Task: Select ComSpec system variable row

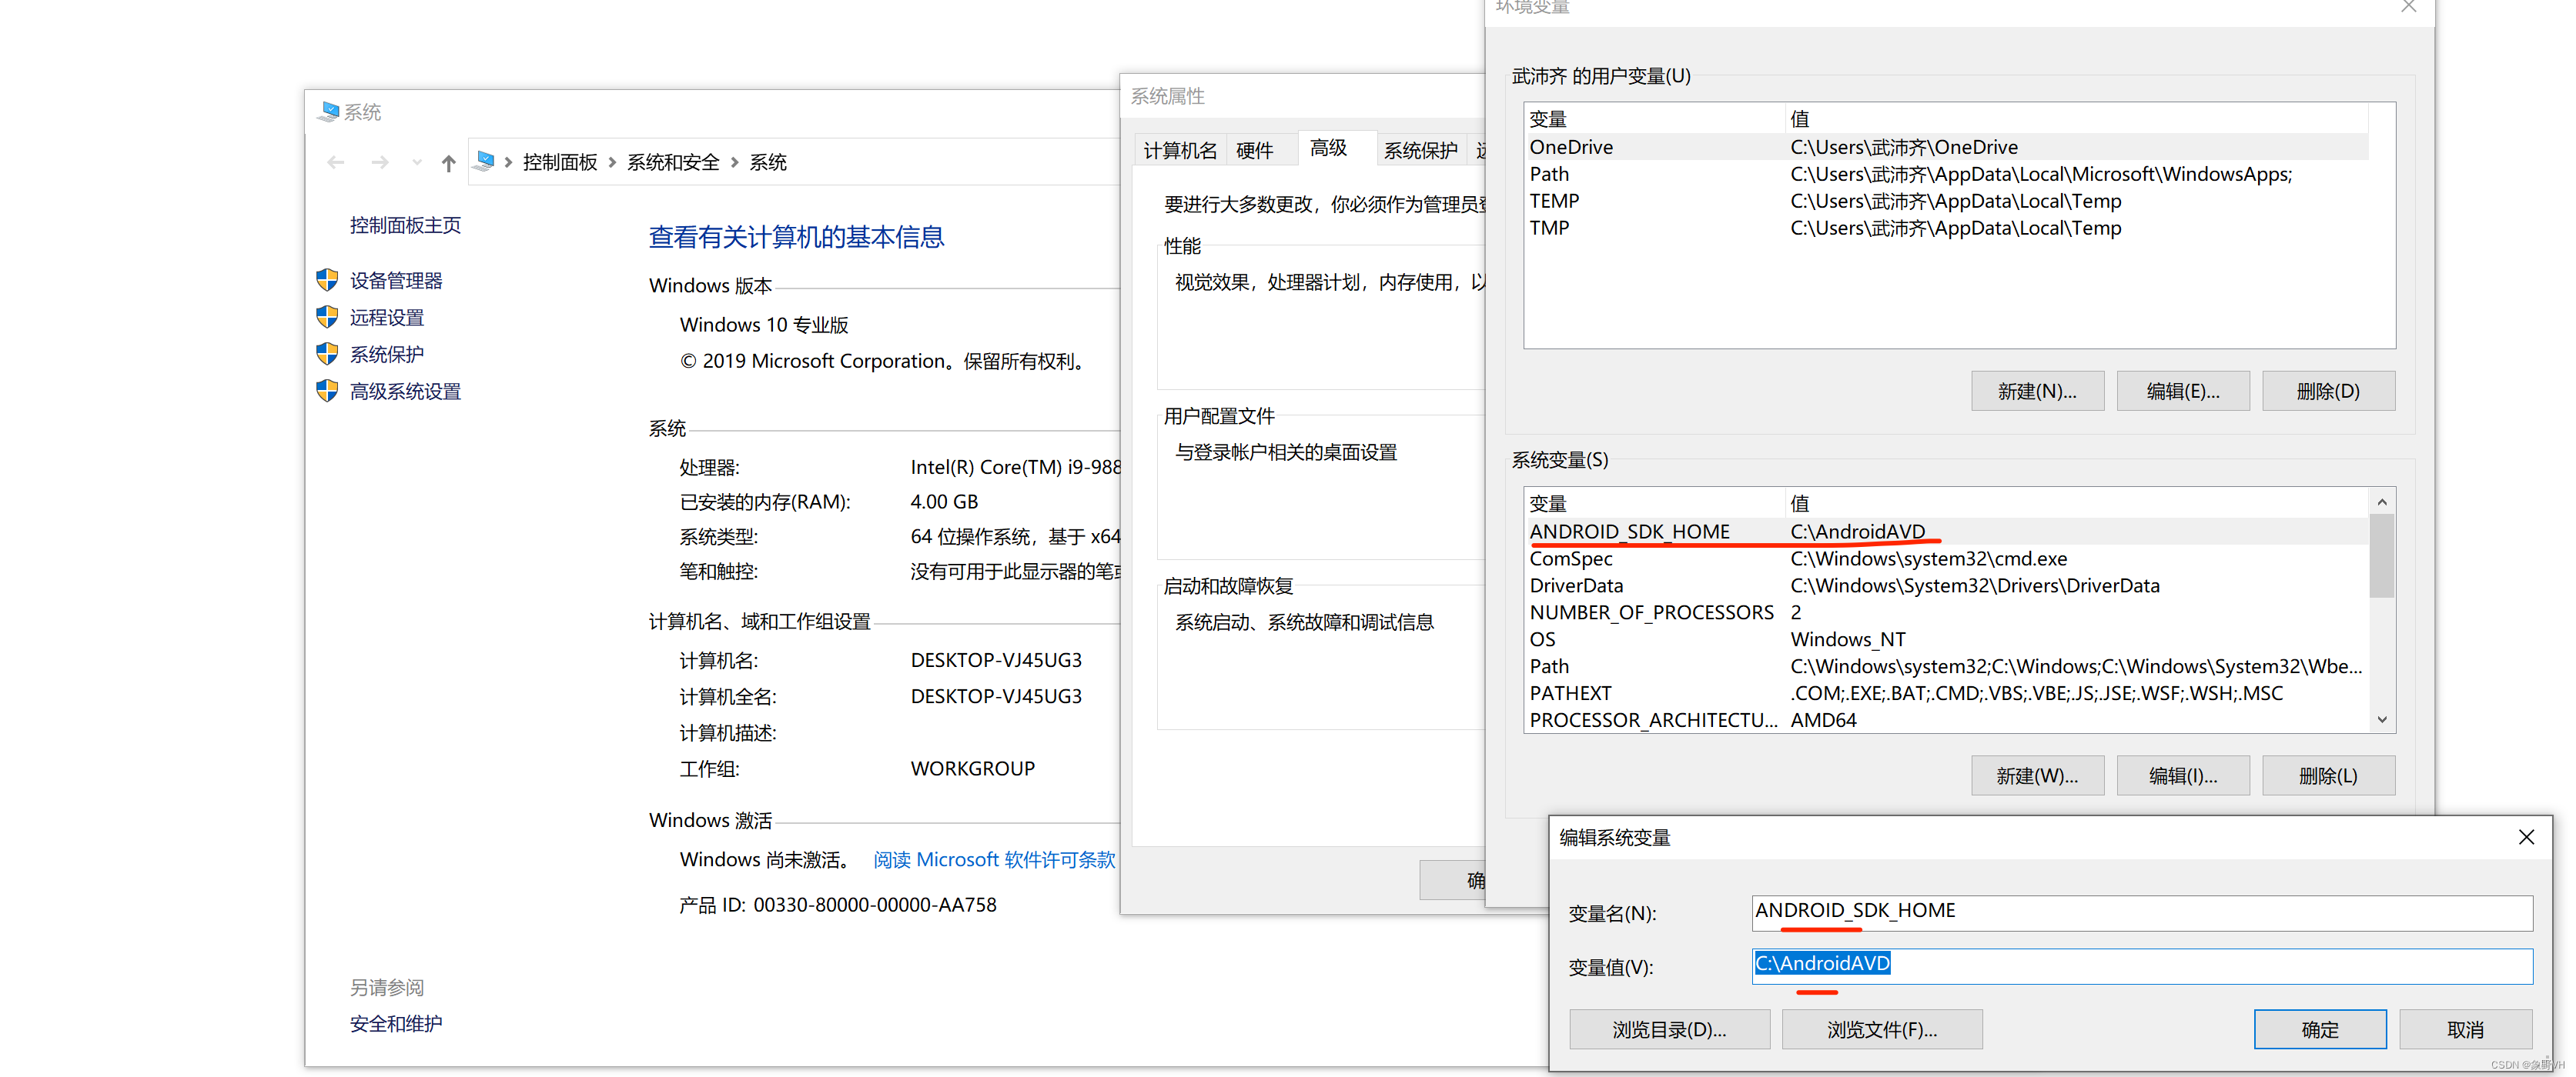Action: [1947, 559]
